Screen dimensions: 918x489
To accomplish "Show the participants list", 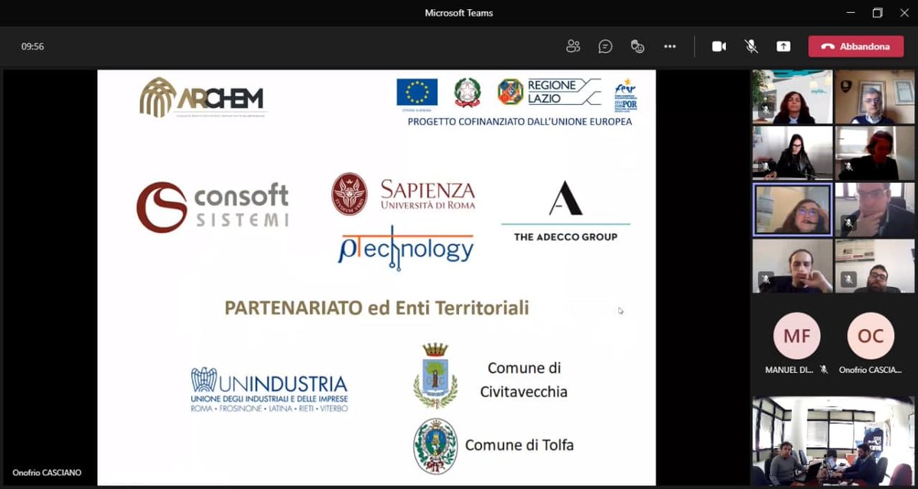I will 573,46.
